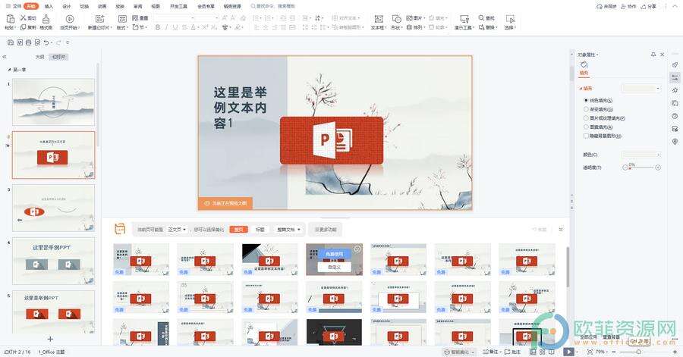Click the Share button at top right
Screen dimensions: 683x357
648,7
